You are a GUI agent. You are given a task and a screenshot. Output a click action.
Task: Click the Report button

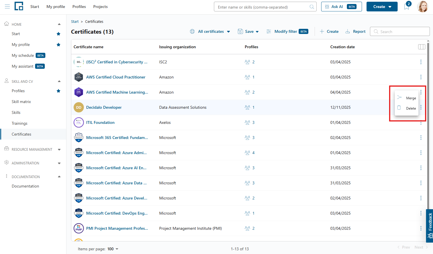click(355, 31)
